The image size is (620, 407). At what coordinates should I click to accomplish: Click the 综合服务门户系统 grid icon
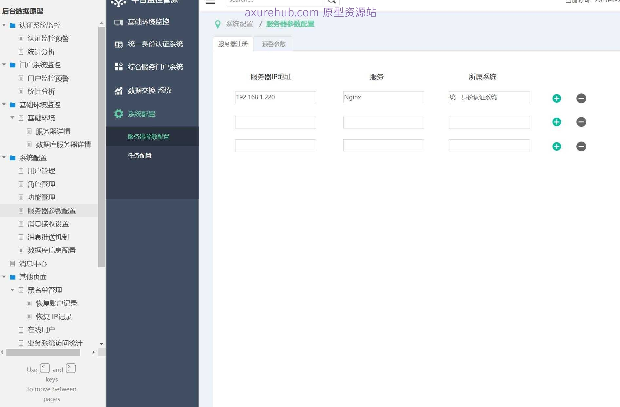pyautogui.click(x=119, y=67)
